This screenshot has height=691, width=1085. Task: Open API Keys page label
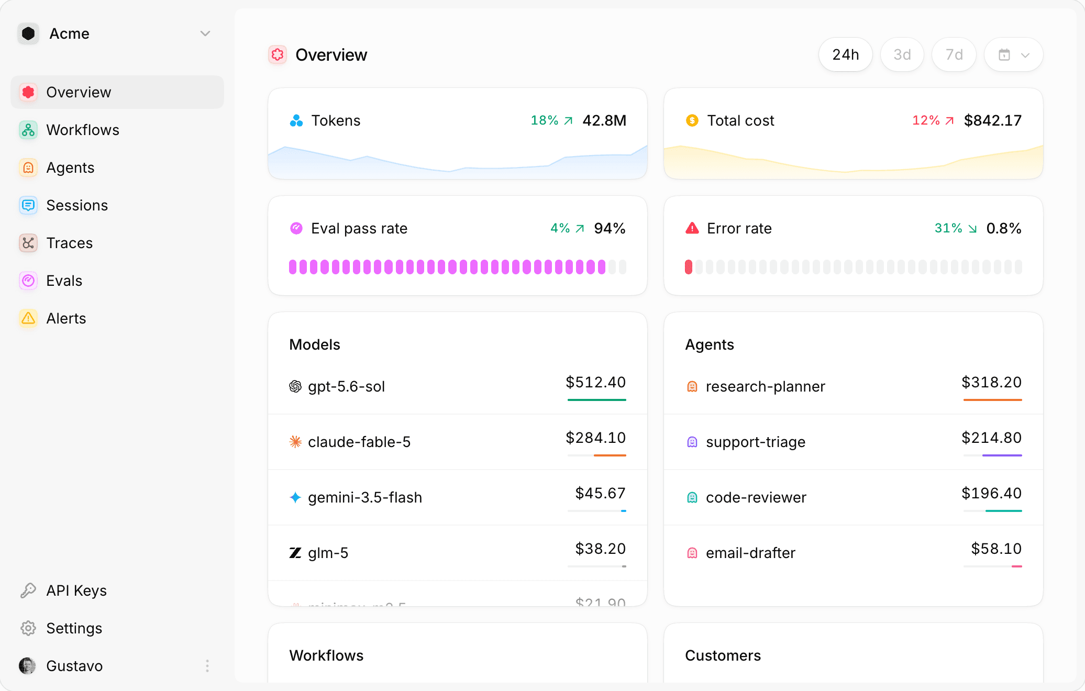76,590
